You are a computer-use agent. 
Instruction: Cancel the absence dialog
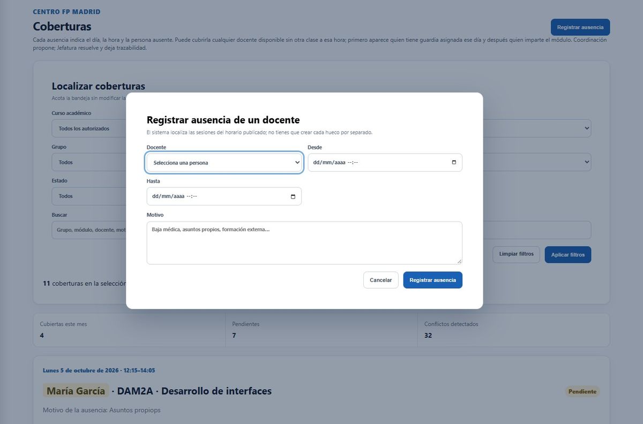(x=381, y=280)
